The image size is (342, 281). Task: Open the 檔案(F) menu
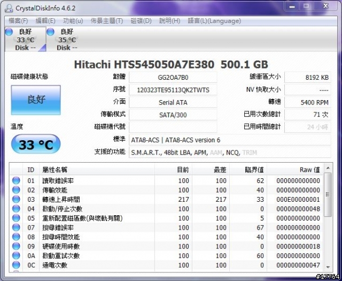pos(18,21)
